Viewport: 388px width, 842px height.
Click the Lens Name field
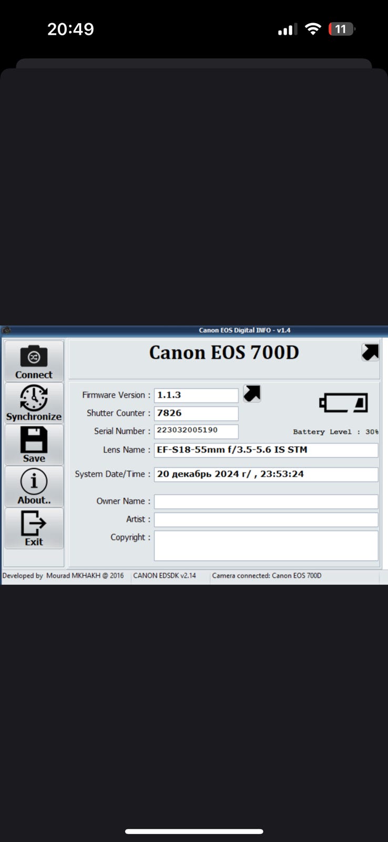click(266, 450)
